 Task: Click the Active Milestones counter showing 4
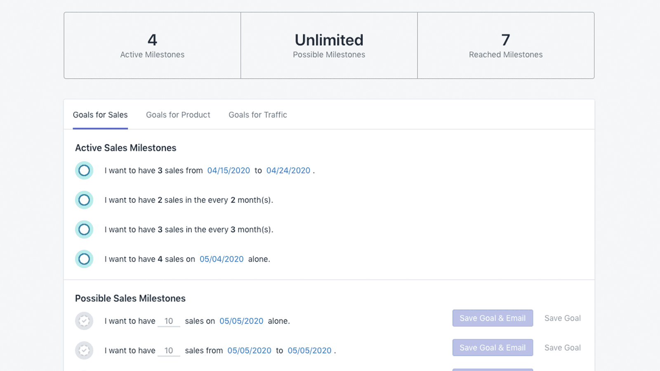pos(152,45)
